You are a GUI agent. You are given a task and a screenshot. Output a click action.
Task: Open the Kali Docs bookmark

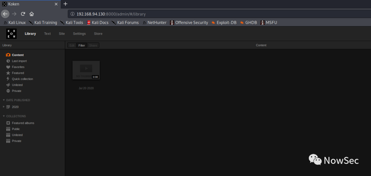98,23
